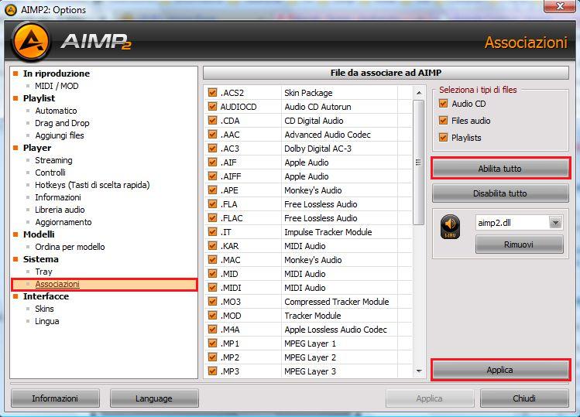Viewport: 580px width, 417px height.
Task: Toggle the AUDIOCD association checkbox
Action: tap(212, 107)
